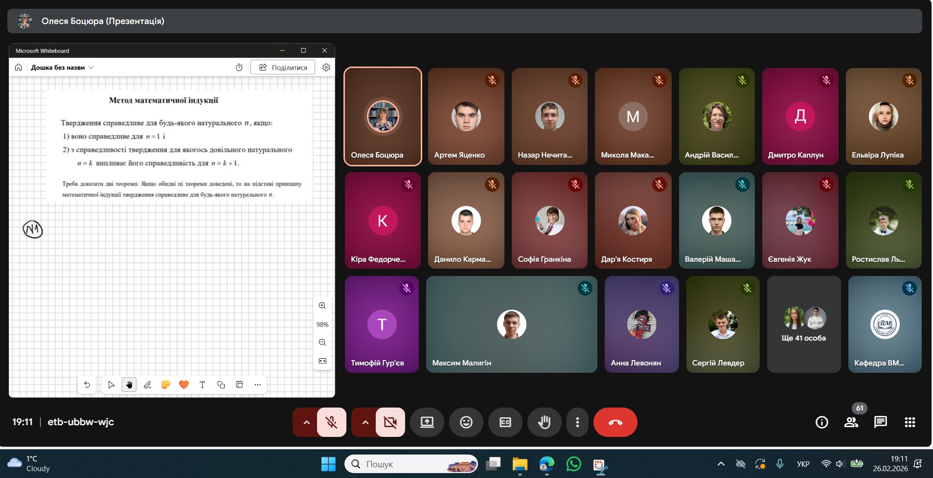This screenshot has height=478, width=933.
Task: Click the Поділитися button in Whiteboard
Action: pyautogui.click(x=283, y=68)
